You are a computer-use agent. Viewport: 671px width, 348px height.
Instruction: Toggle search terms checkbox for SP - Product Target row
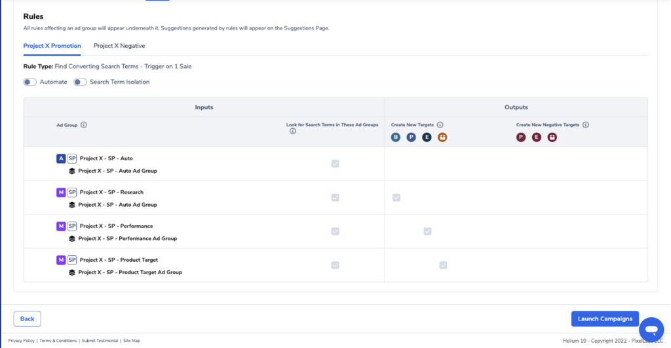335,265
